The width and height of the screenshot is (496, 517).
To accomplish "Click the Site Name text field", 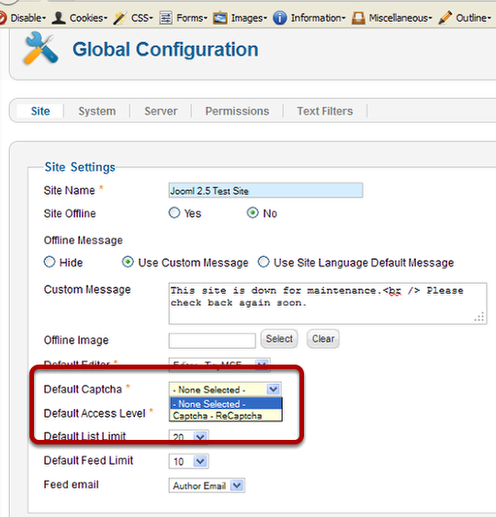I will (x=265, y=191).
